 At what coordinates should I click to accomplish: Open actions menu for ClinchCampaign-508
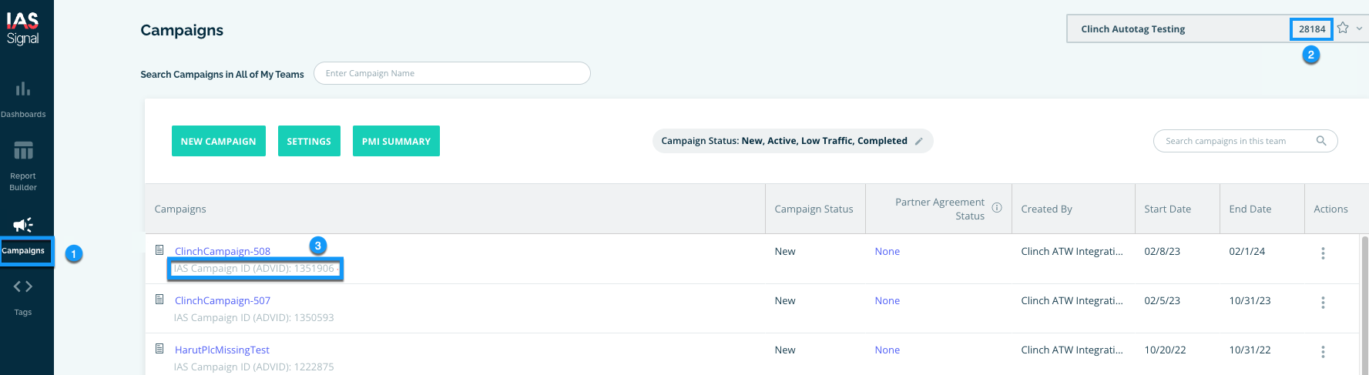[1323, 253]
